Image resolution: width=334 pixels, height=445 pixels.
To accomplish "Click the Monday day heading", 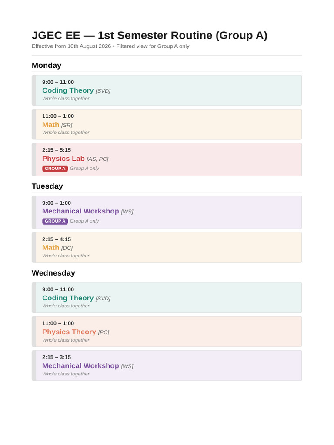I will coord(47,65).
